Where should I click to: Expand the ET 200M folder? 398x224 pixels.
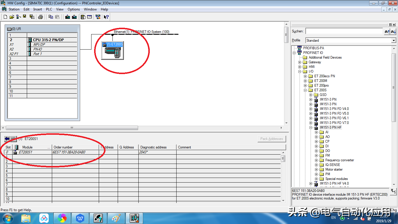pyautogui.click(x=305, y=81)
